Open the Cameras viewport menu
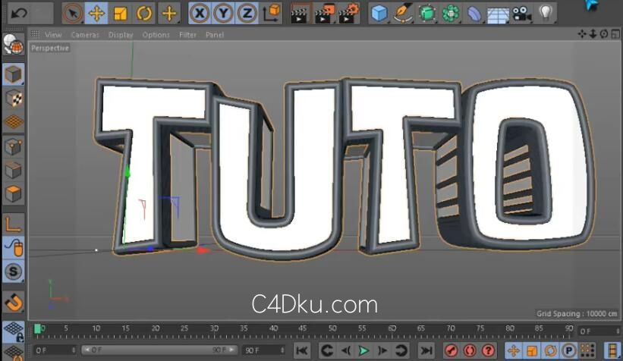This screenshot has width=623, height=361. point(85,35)
